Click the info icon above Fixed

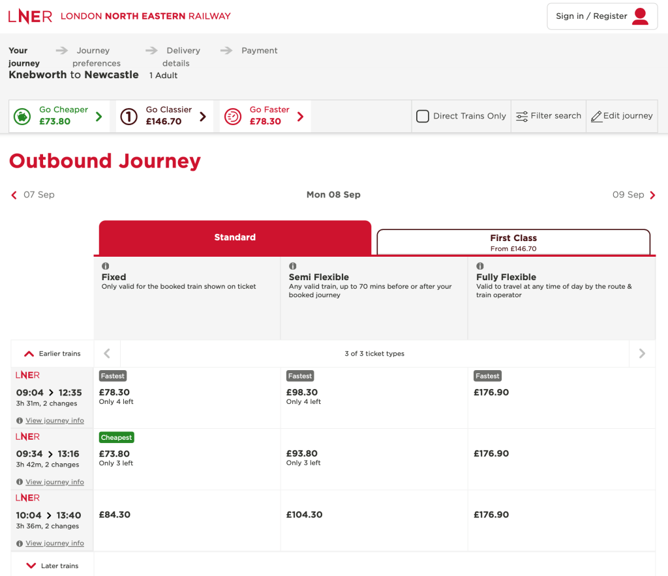point(106,266)
